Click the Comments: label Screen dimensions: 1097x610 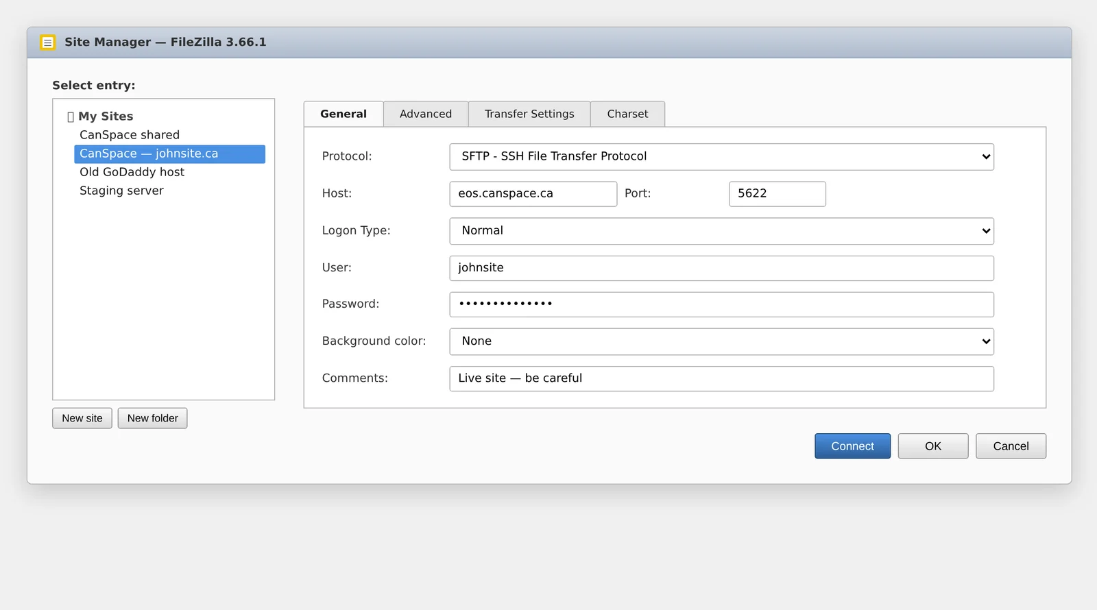point(354,378)
